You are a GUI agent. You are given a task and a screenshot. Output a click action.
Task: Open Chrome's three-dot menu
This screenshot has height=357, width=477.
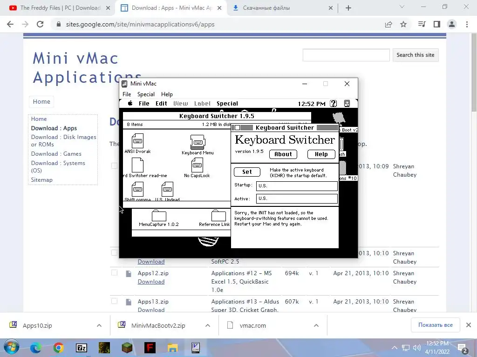tap(467, 24)
